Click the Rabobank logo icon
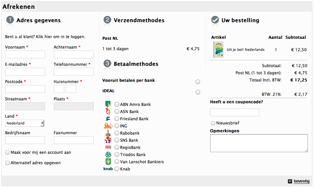314x188 pixels. [x=108, y=133]
